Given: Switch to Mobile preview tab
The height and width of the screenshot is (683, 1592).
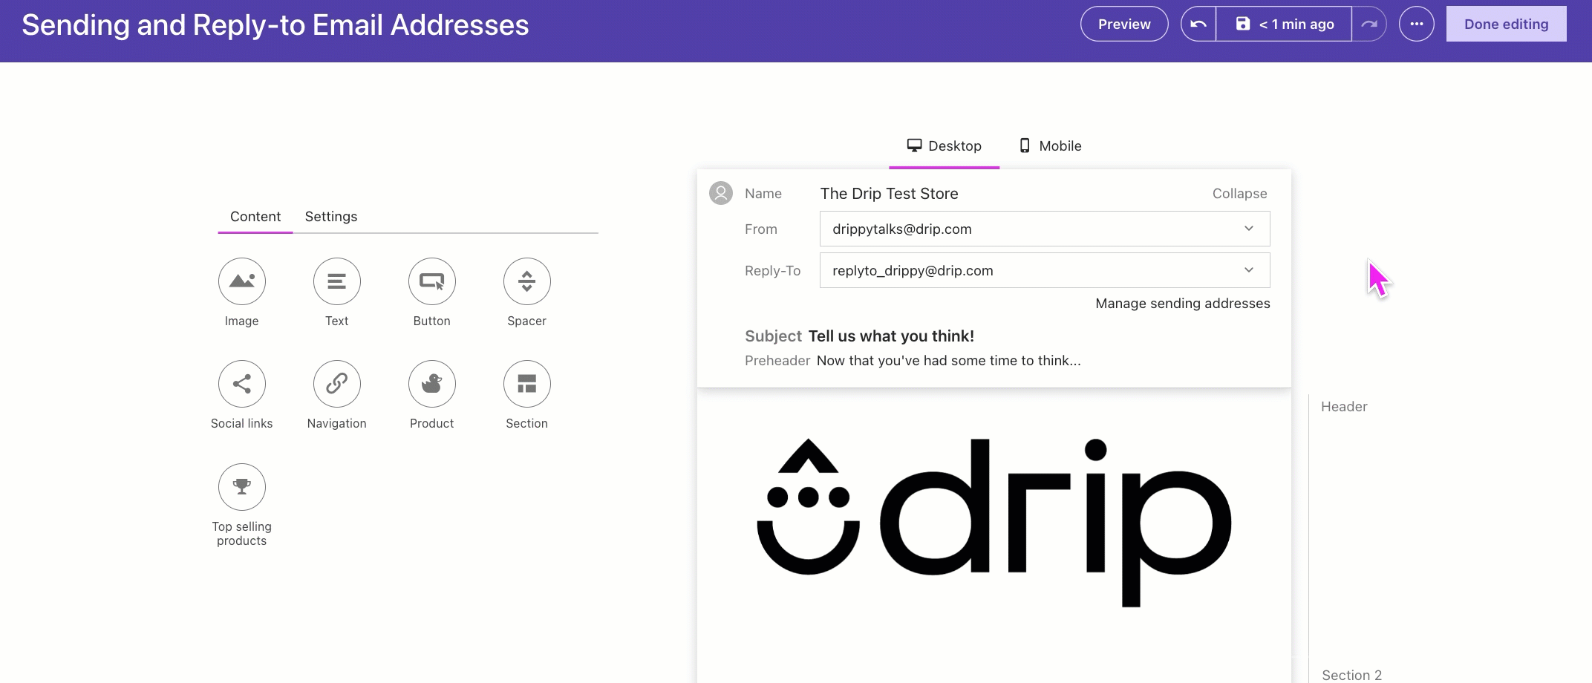Looking at the screenshot, I should pyautogui.click(x=1050, y=146).
